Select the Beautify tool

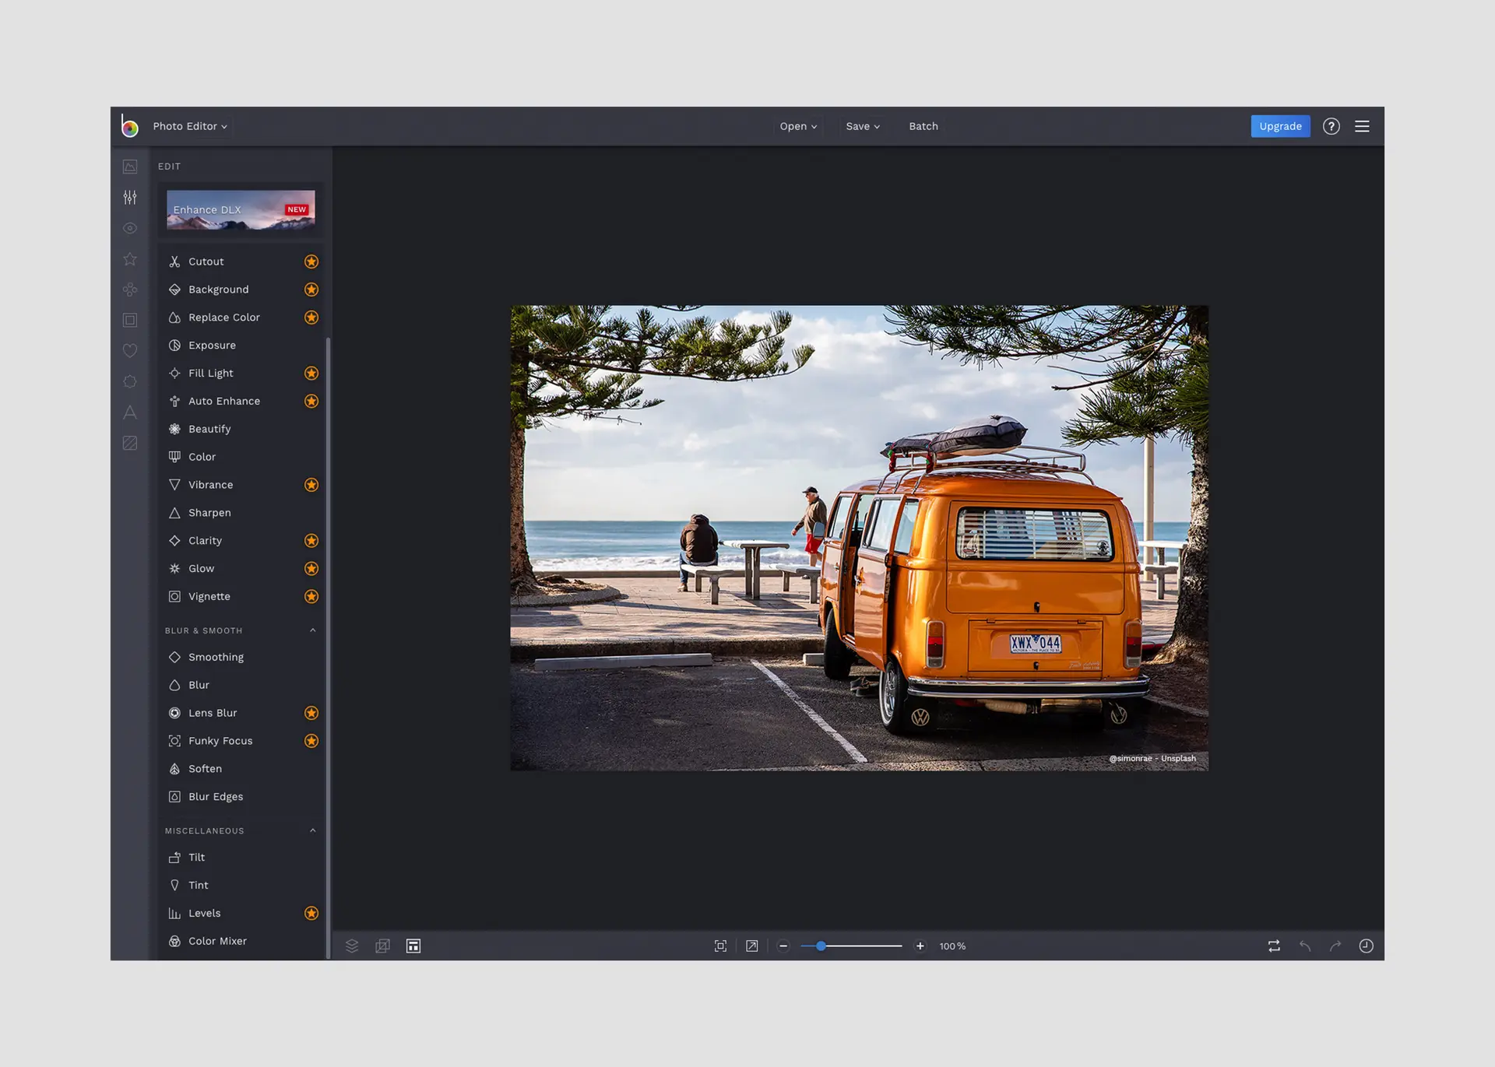[x=241, y=429]
